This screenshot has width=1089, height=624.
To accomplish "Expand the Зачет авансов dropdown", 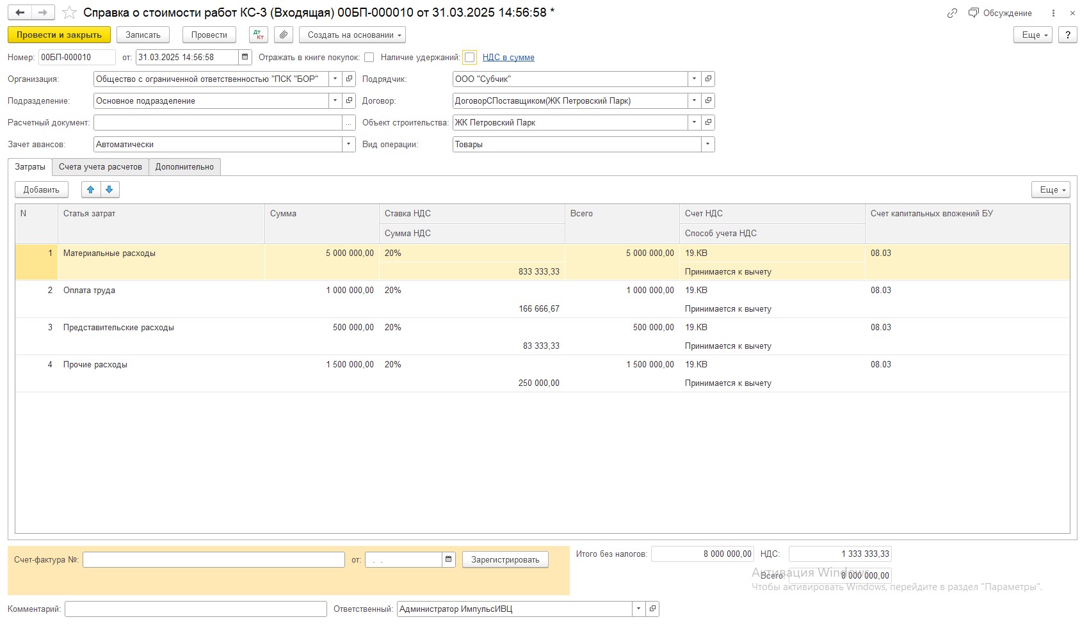I will click(x=349, y=145).
